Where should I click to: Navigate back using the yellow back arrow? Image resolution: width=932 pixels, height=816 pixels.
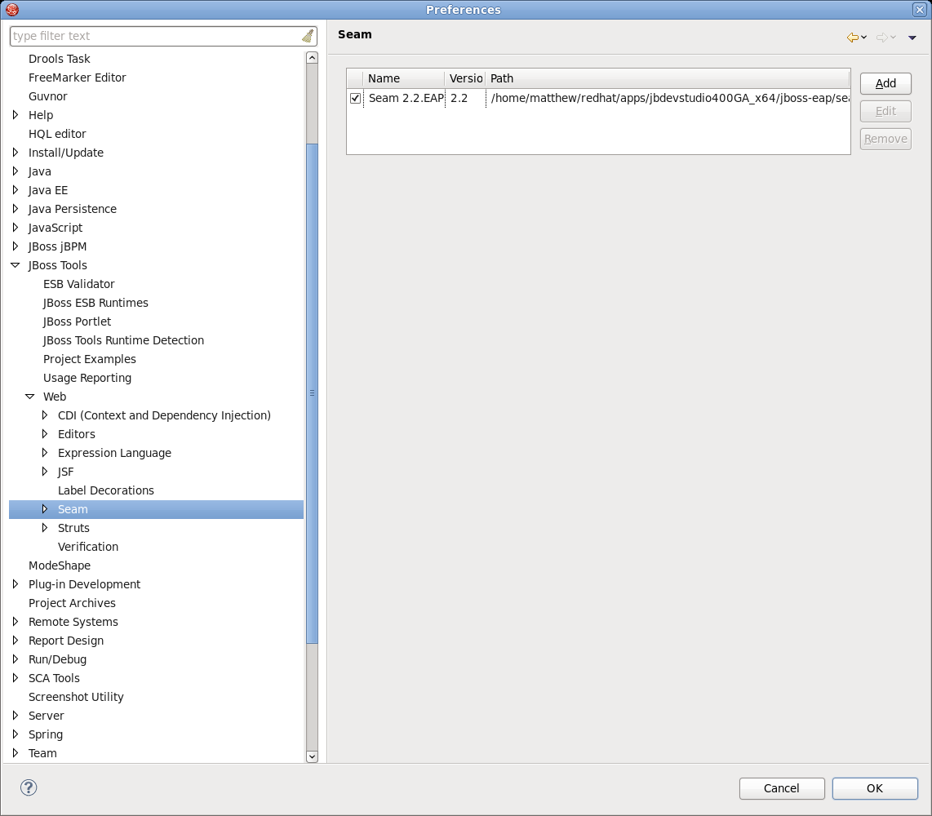tap(854, 37)
